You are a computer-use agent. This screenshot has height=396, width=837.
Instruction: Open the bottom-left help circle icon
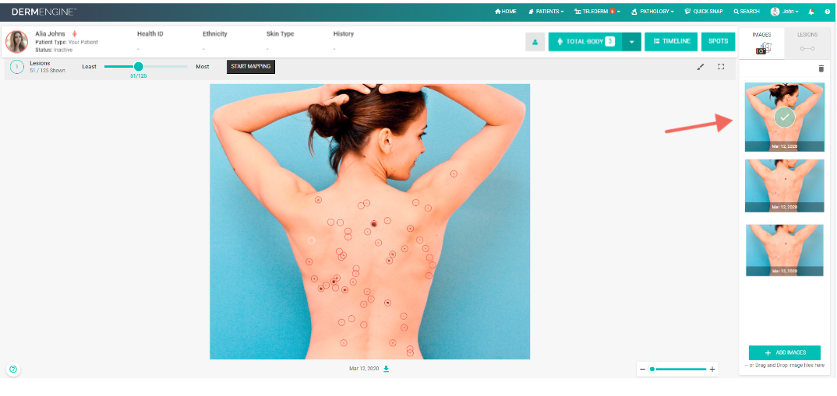13,369
